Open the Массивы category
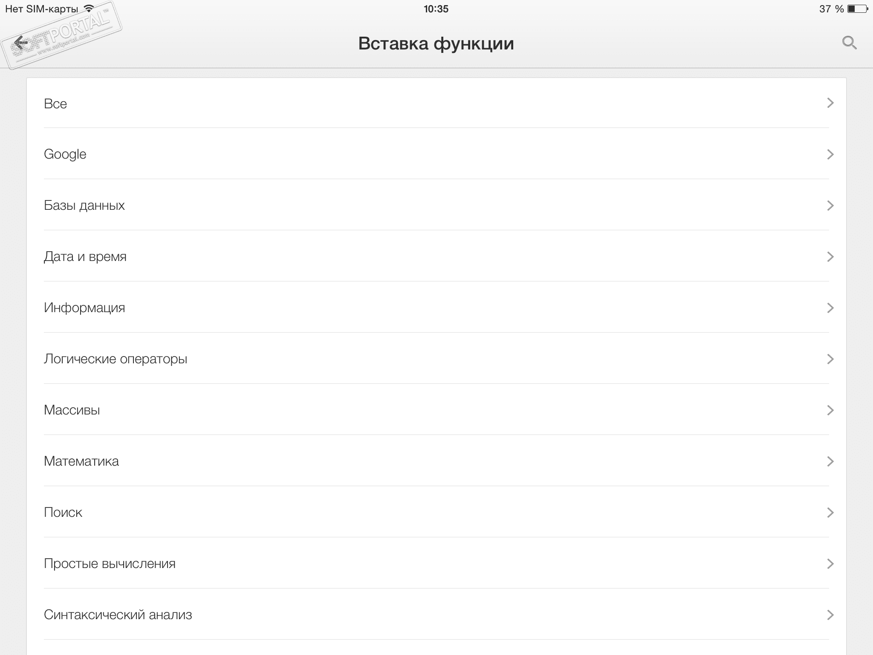Image resolution: width=873 pixels, height=655 pixels. coord(72,410)
